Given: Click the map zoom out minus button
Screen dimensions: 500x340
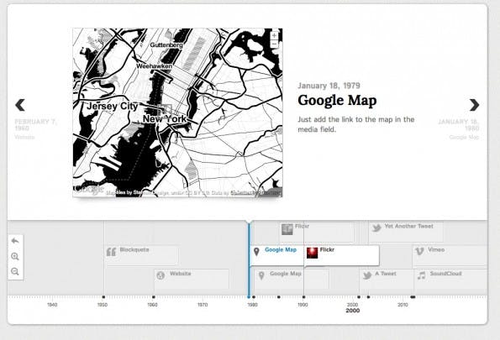Looking at the screenshot, I should coord(274,44).
